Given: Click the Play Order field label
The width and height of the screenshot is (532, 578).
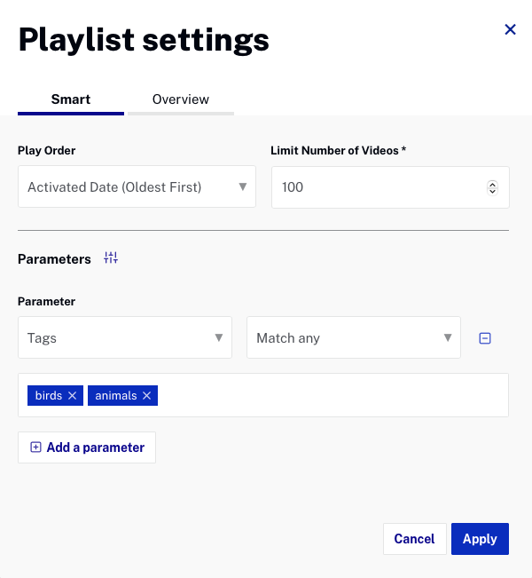Looking at the screenshot, I should (46, 151).
